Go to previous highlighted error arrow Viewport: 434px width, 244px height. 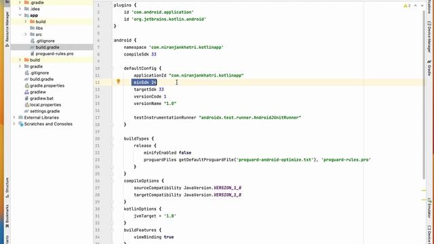point(416,5)
